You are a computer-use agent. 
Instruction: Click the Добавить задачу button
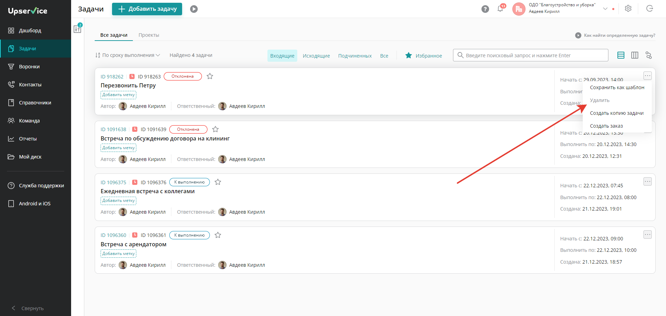[147, 9]
